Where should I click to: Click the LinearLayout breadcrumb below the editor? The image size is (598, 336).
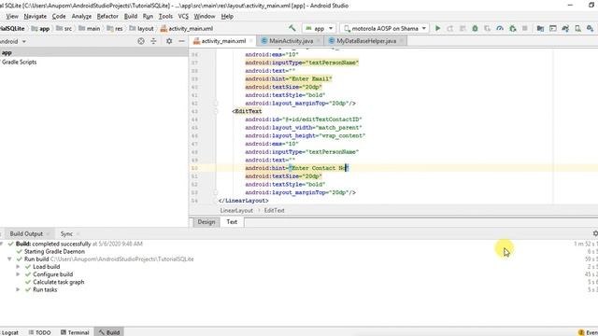[x=236, y=210]
